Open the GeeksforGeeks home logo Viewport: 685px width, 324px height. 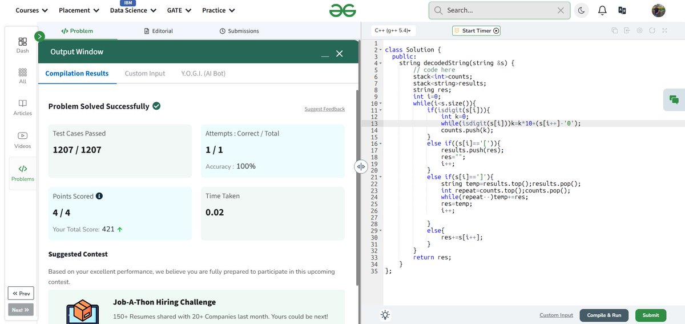tap(342, 10)
